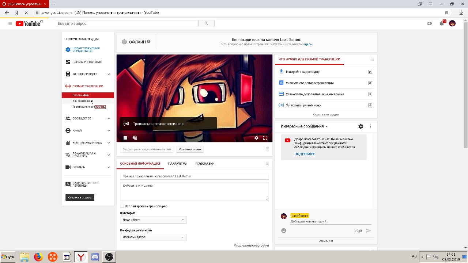Open chat three-dot more options
Screen dimensions: 468x263
pyautogui.click(x=370, y=126)
